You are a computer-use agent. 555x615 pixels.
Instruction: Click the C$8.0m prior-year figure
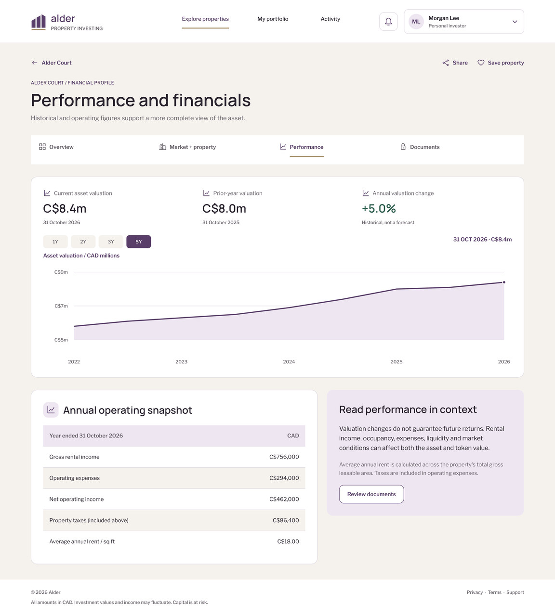225,208
